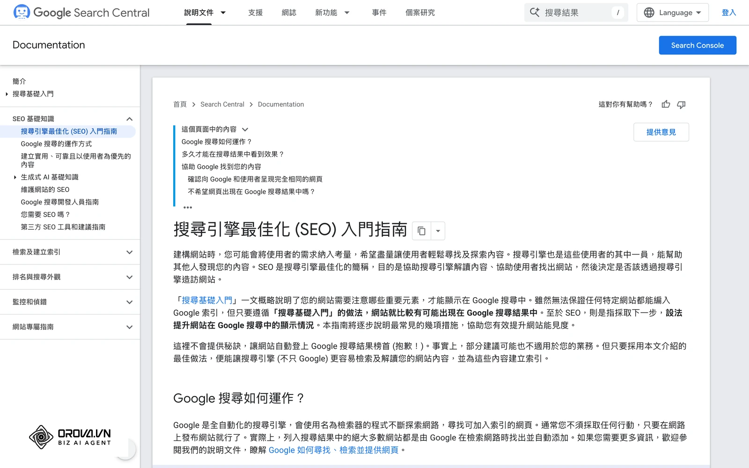Open dropdown arrow next to the copy icon
This screenshot has height=468, width=749.
[438, 231]
